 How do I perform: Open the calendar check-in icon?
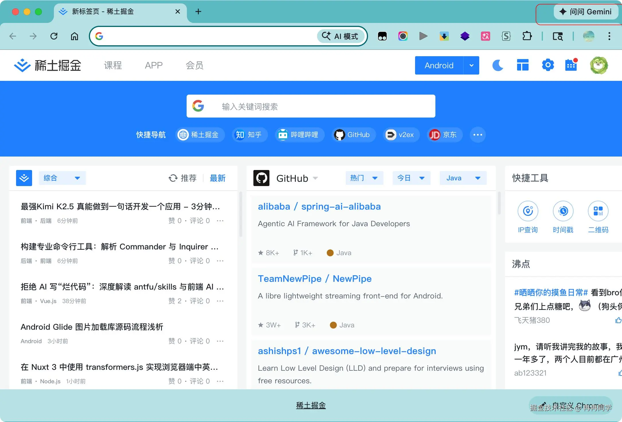coord(571,65)
